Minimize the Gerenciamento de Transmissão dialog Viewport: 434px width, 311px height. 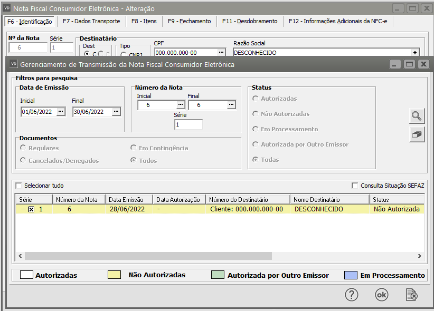tap(395, 64)
